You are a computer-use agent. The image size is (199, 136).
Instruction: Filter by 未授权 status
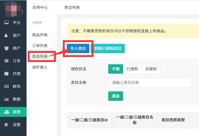151,69
